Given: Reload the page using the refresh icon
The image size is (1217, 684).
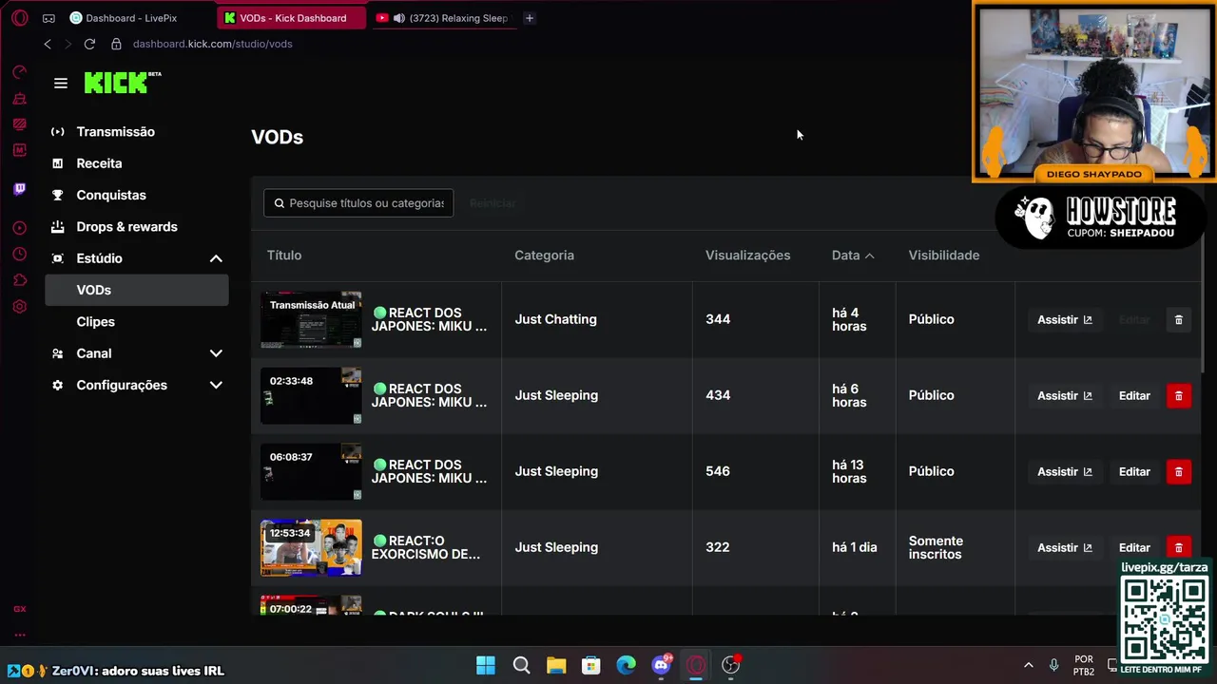Looking at the screenshot, I should tap(89, 44).
